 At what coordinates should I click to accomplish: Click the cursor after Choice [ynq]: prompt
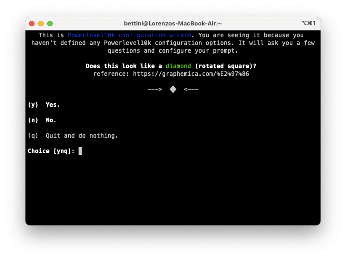tap(80, 151)
